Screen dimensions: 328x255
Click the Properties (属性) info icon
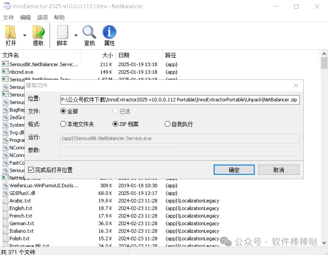pyautogui.click(x=109, y=32)
